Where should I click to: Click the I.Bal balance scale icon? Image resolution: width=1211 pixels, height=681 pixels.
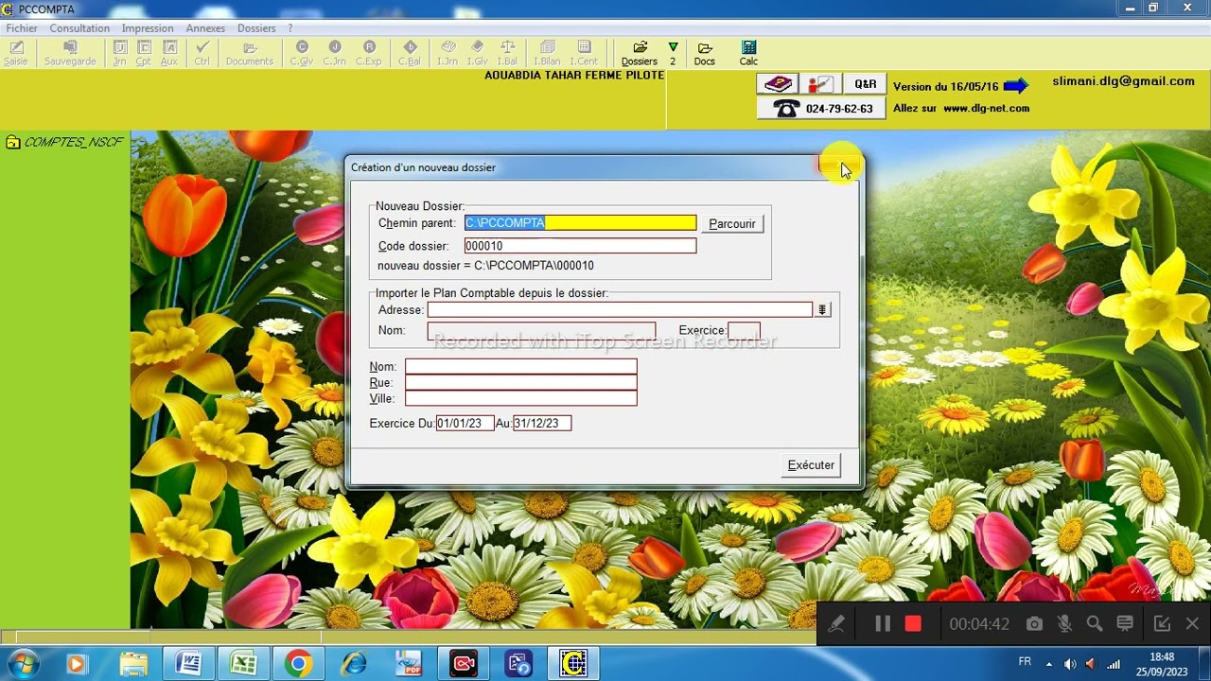coord(507,53)
